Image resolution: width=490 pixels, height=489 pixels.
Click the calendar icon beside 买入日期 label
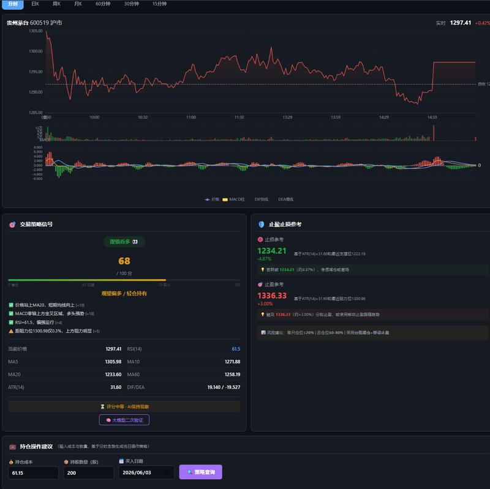coord(121,461)
